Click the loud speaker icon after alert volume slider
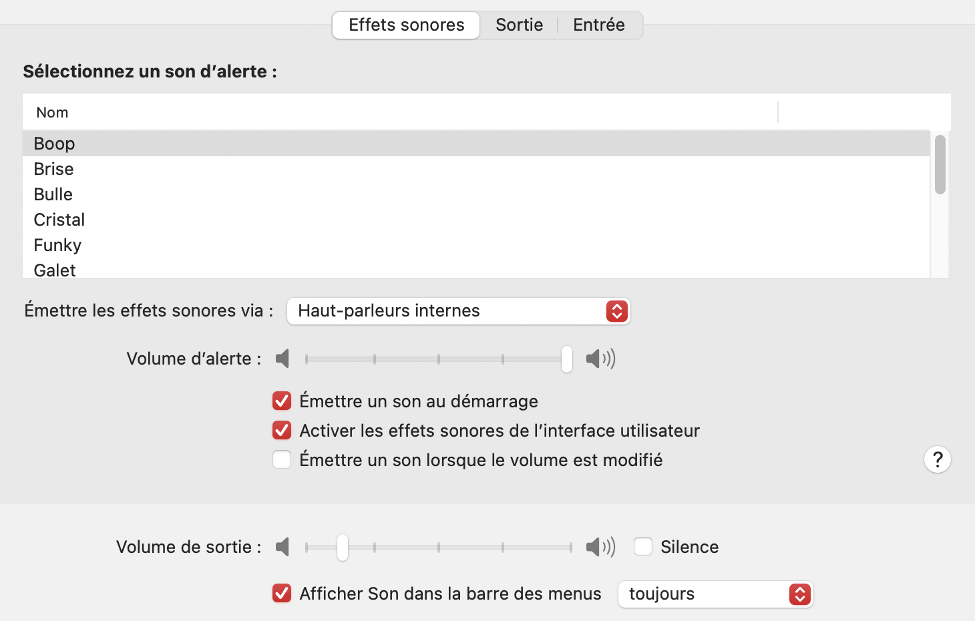 600,359
